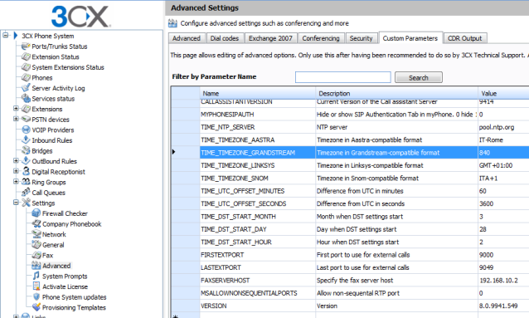Screen dimensions: 529x318
Task: Open Phone System updates item
Action: click(x=75, y=297)
